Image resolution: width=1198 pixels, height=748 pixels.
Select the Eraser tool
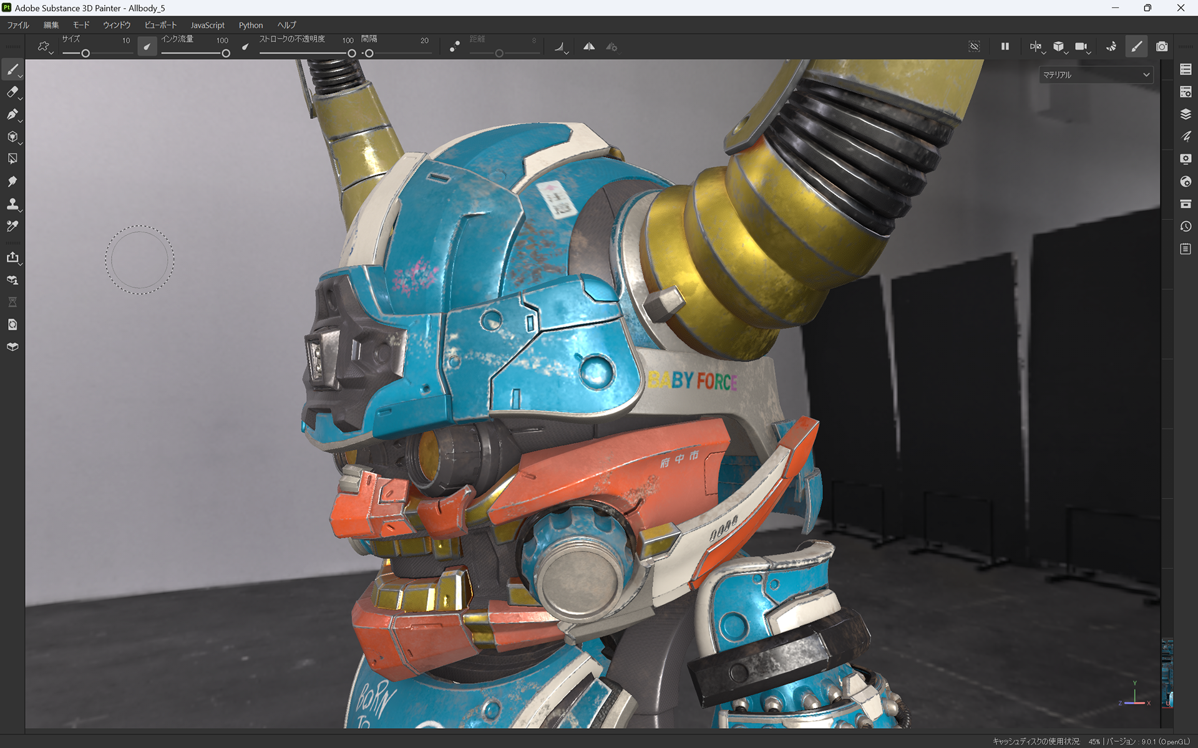tap(12, 92)
